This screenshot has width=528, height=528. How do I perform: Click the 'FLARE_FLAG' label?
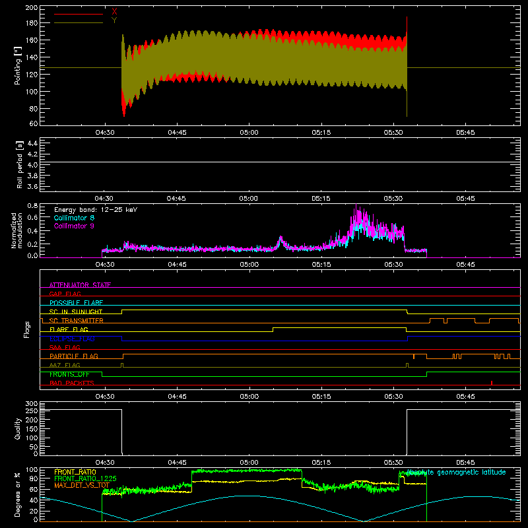tap(69, 329)
